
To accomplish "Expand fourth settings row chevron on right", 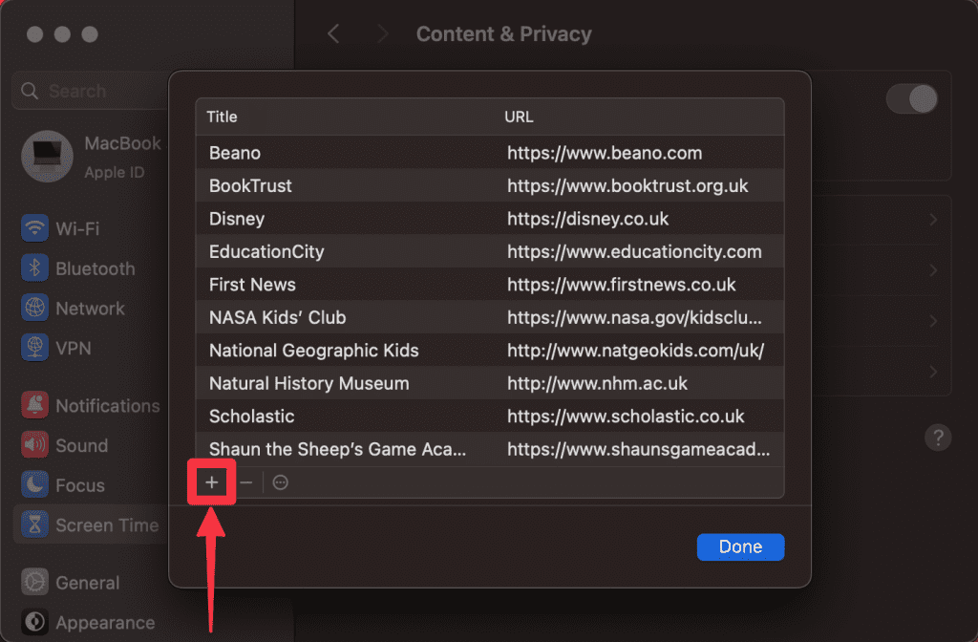I will pyautogui.click(x=933, y=372).
